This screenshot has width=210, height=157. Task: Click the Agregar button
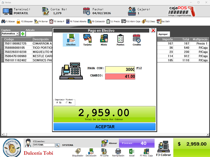click(163, 34)
